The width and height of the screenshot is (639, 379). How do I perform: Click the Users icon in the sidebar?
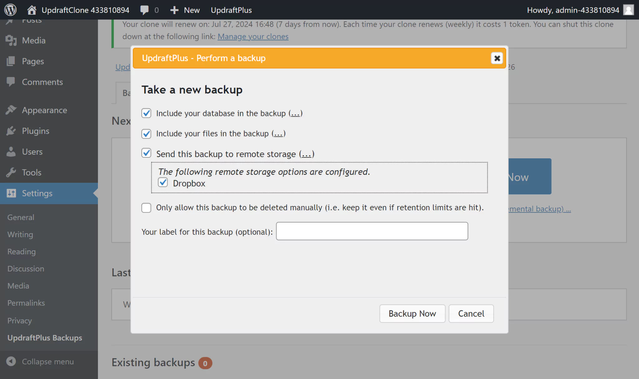click(12, 152)
